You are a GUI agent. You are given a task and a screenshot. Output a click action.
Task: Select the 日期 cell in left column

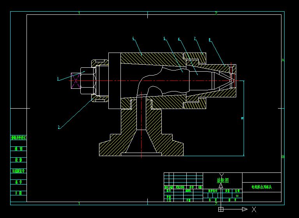pyautogui.click(x=18, y=193)
